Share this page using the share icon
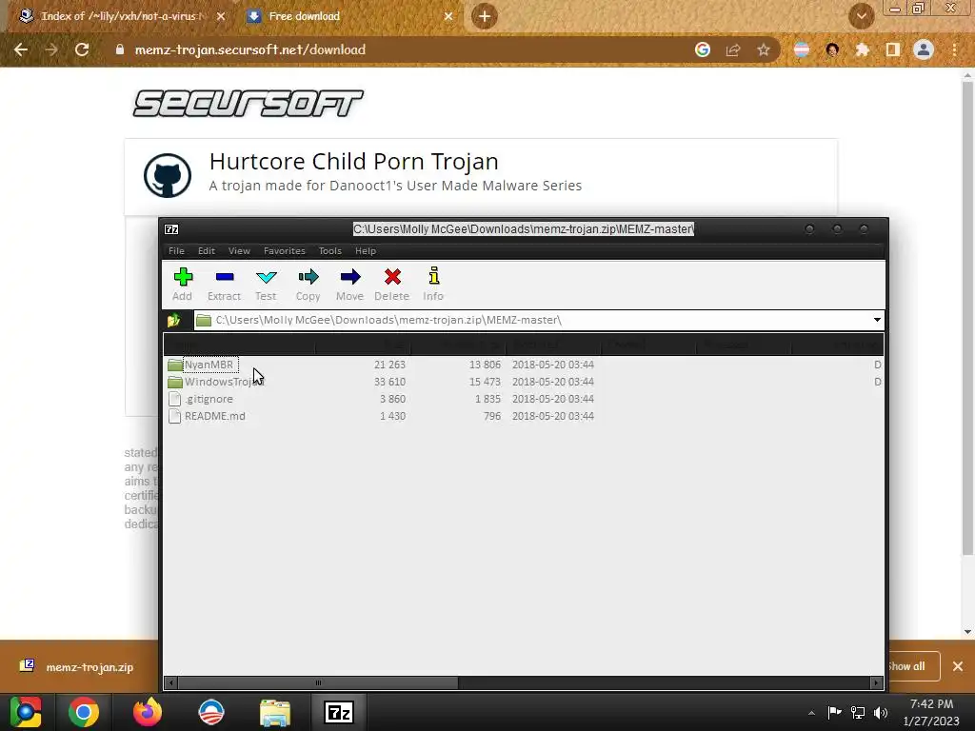The image size is (975, 731). [x=733, y=49]
